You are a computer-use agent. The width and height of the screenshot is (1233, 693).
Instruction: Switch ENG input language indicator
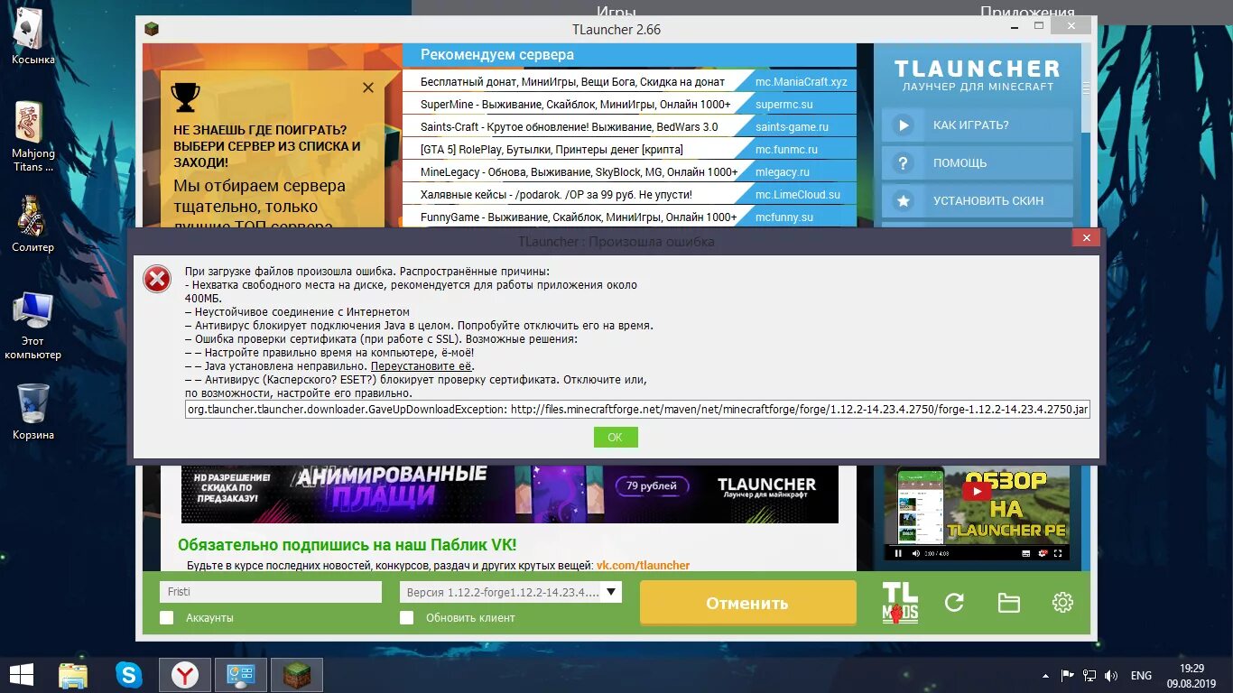pos(1141,675)
